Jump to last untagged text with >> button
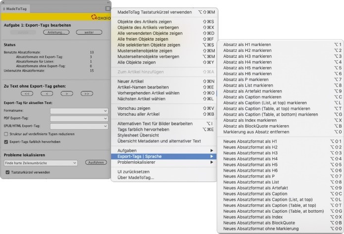The height and width of the screenshot is (234, 344). point(87,94)
